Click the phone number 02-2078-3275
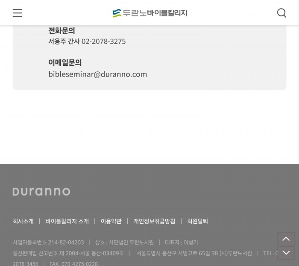The width and height of the screenshot is (299, 266). click(103, 41)
